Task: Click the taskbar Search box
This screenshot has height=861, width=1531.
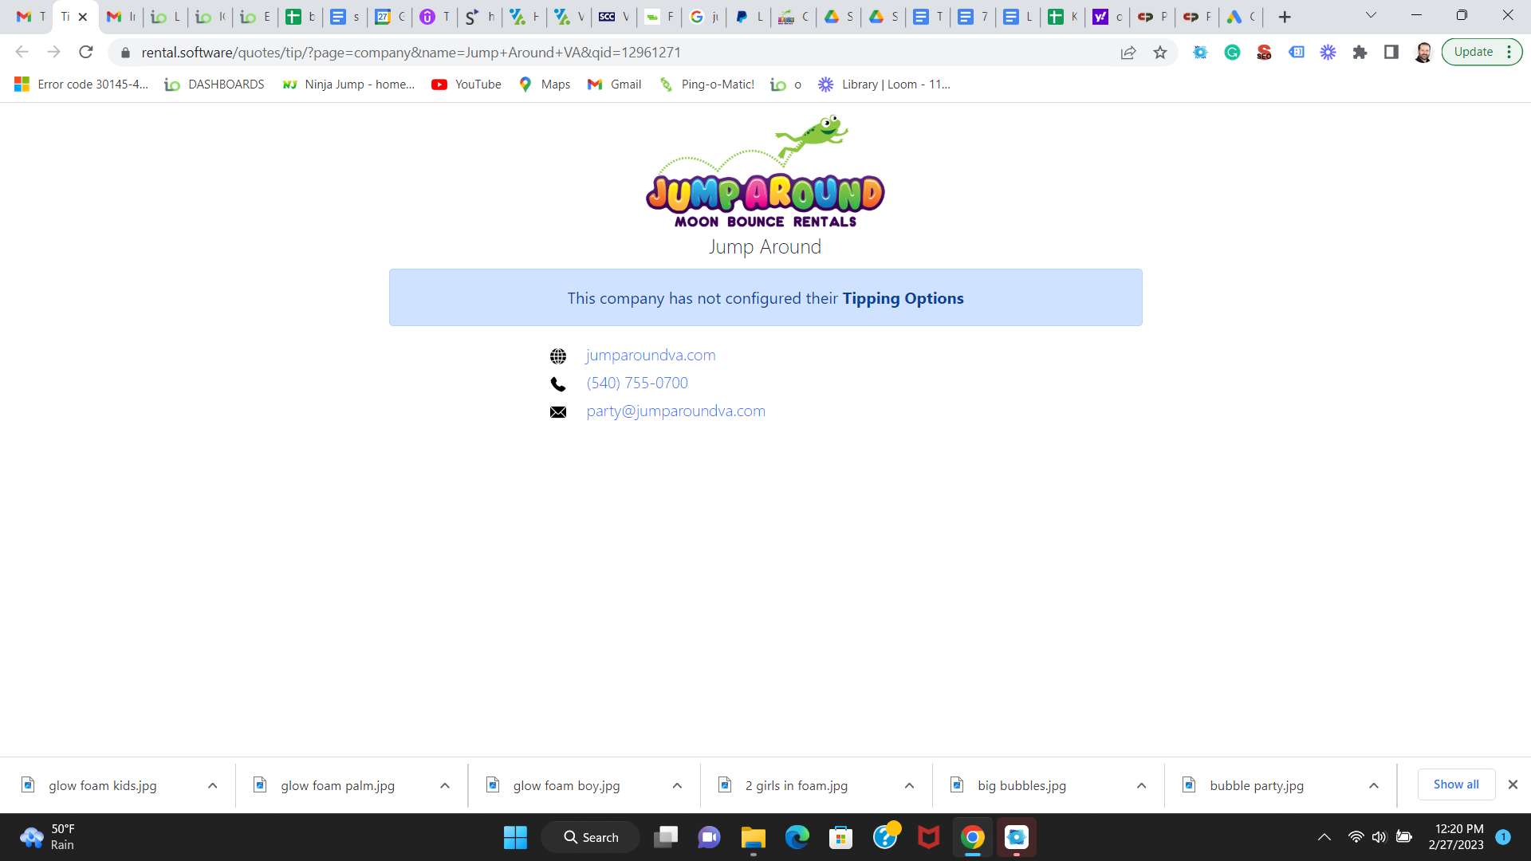Action: [591, 837]
